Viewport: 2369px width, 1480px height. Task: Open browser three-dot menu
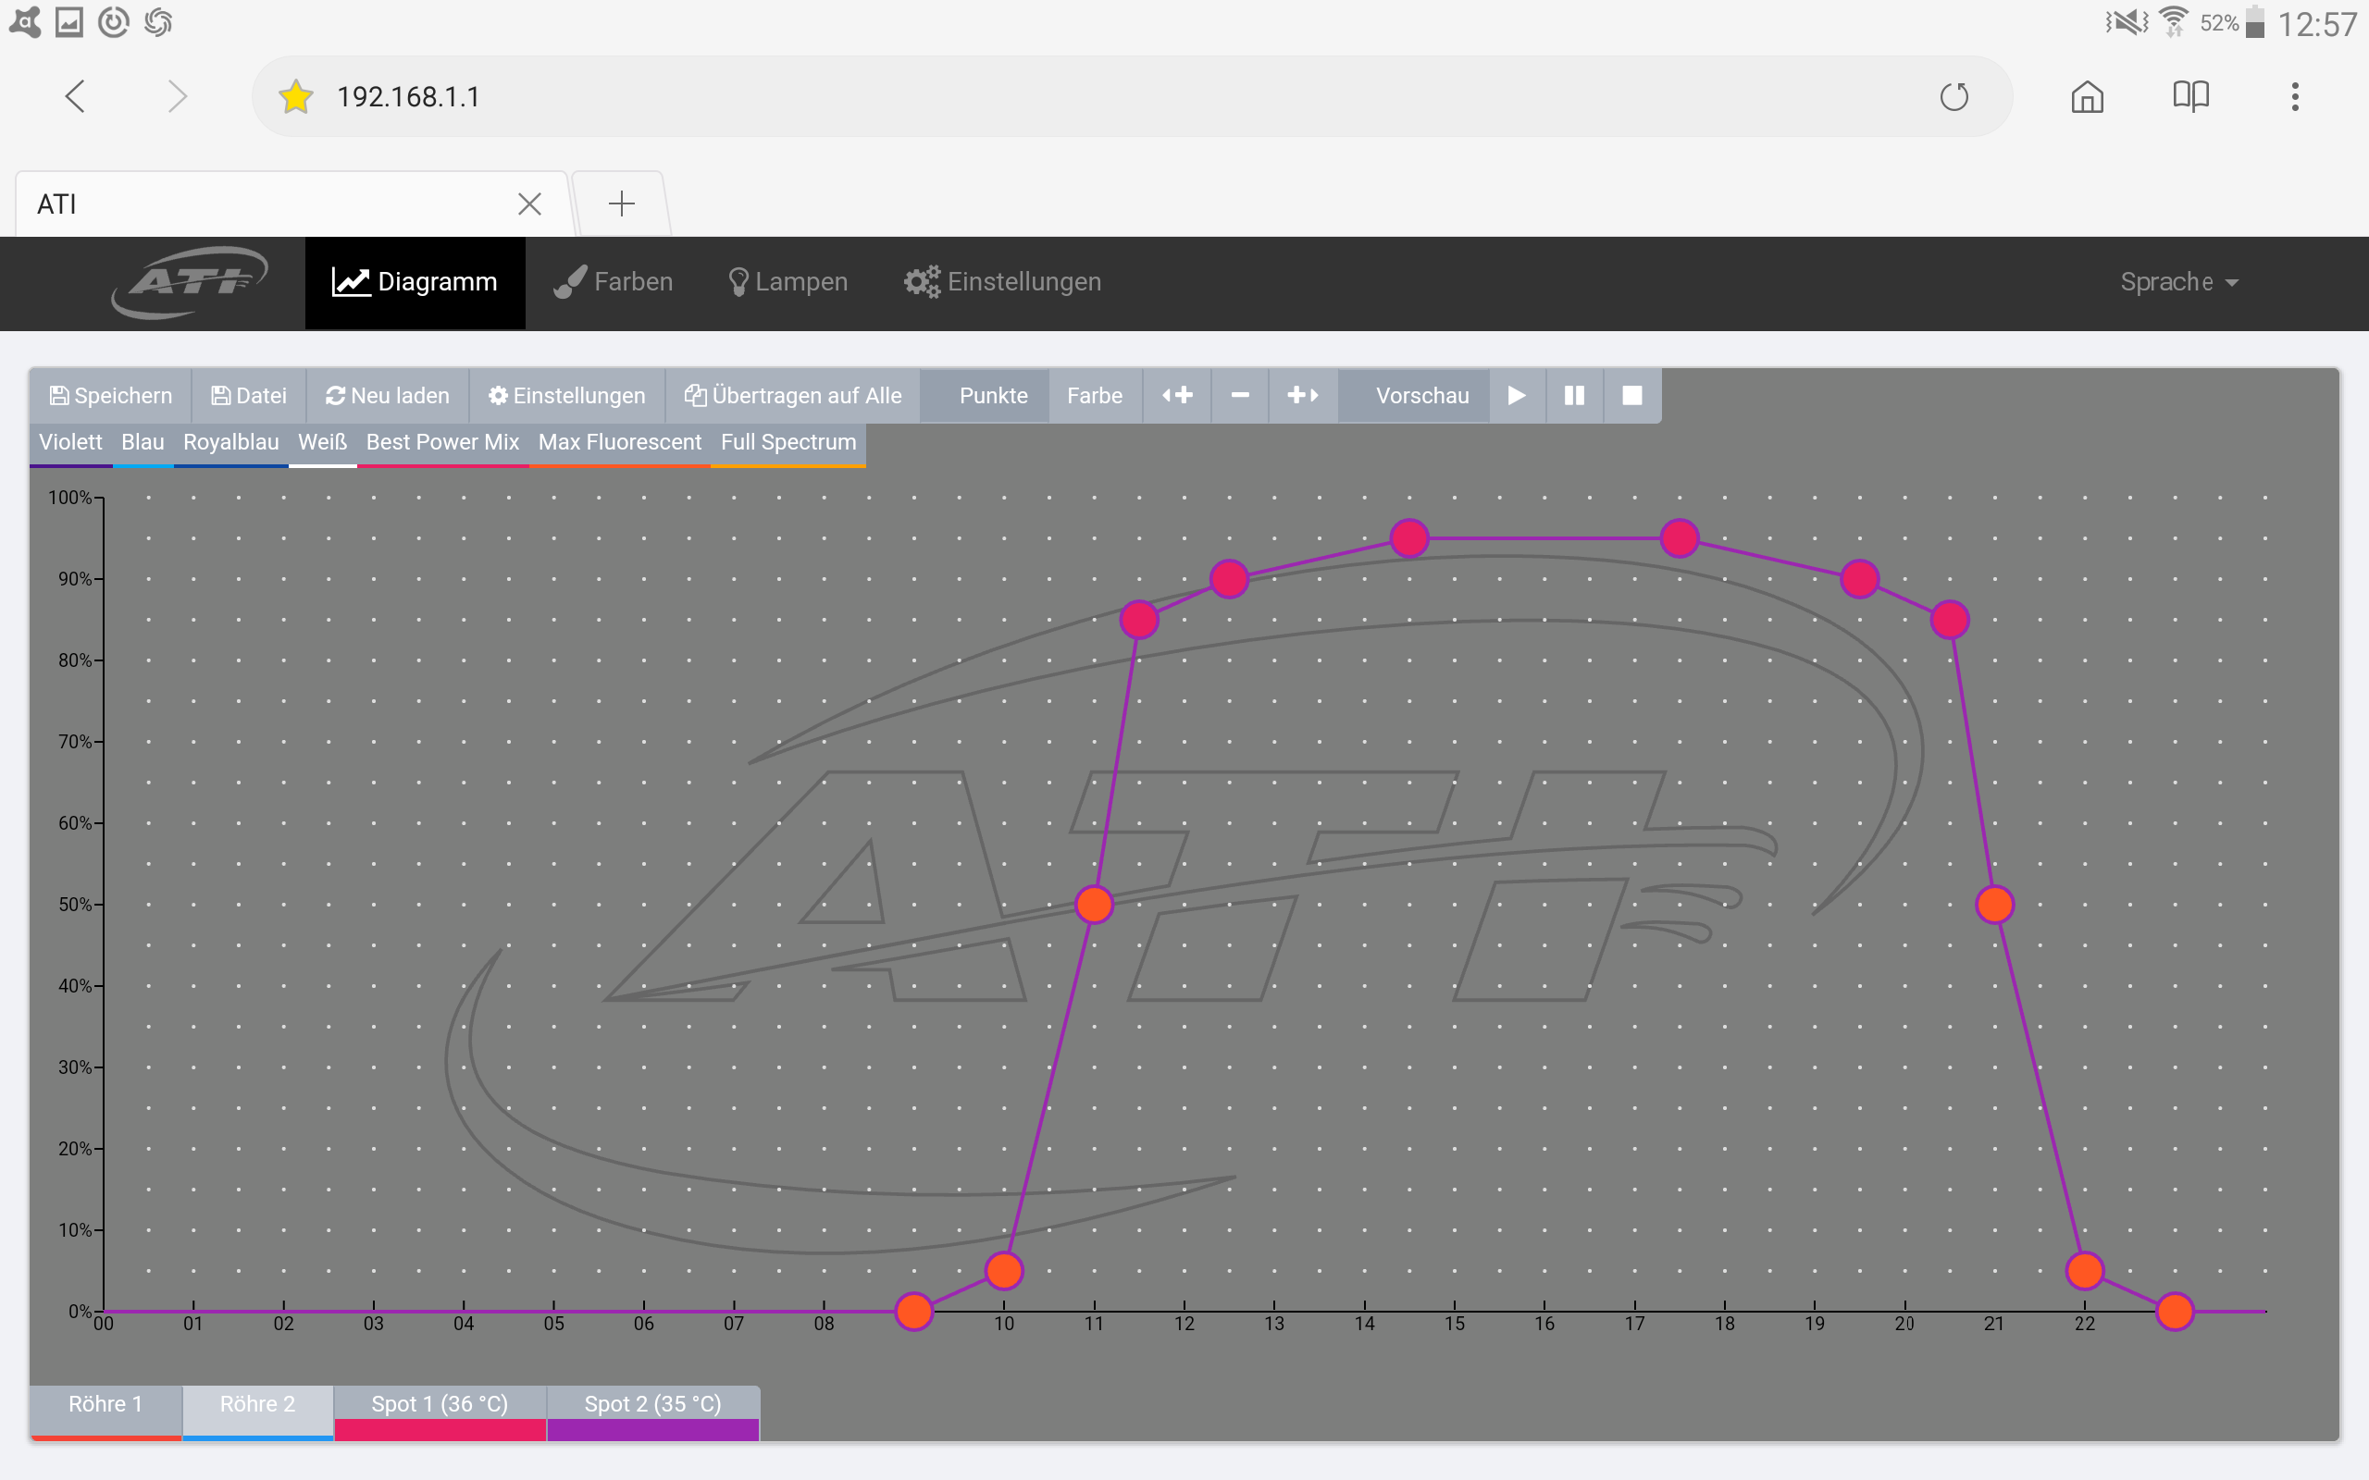2295,97
